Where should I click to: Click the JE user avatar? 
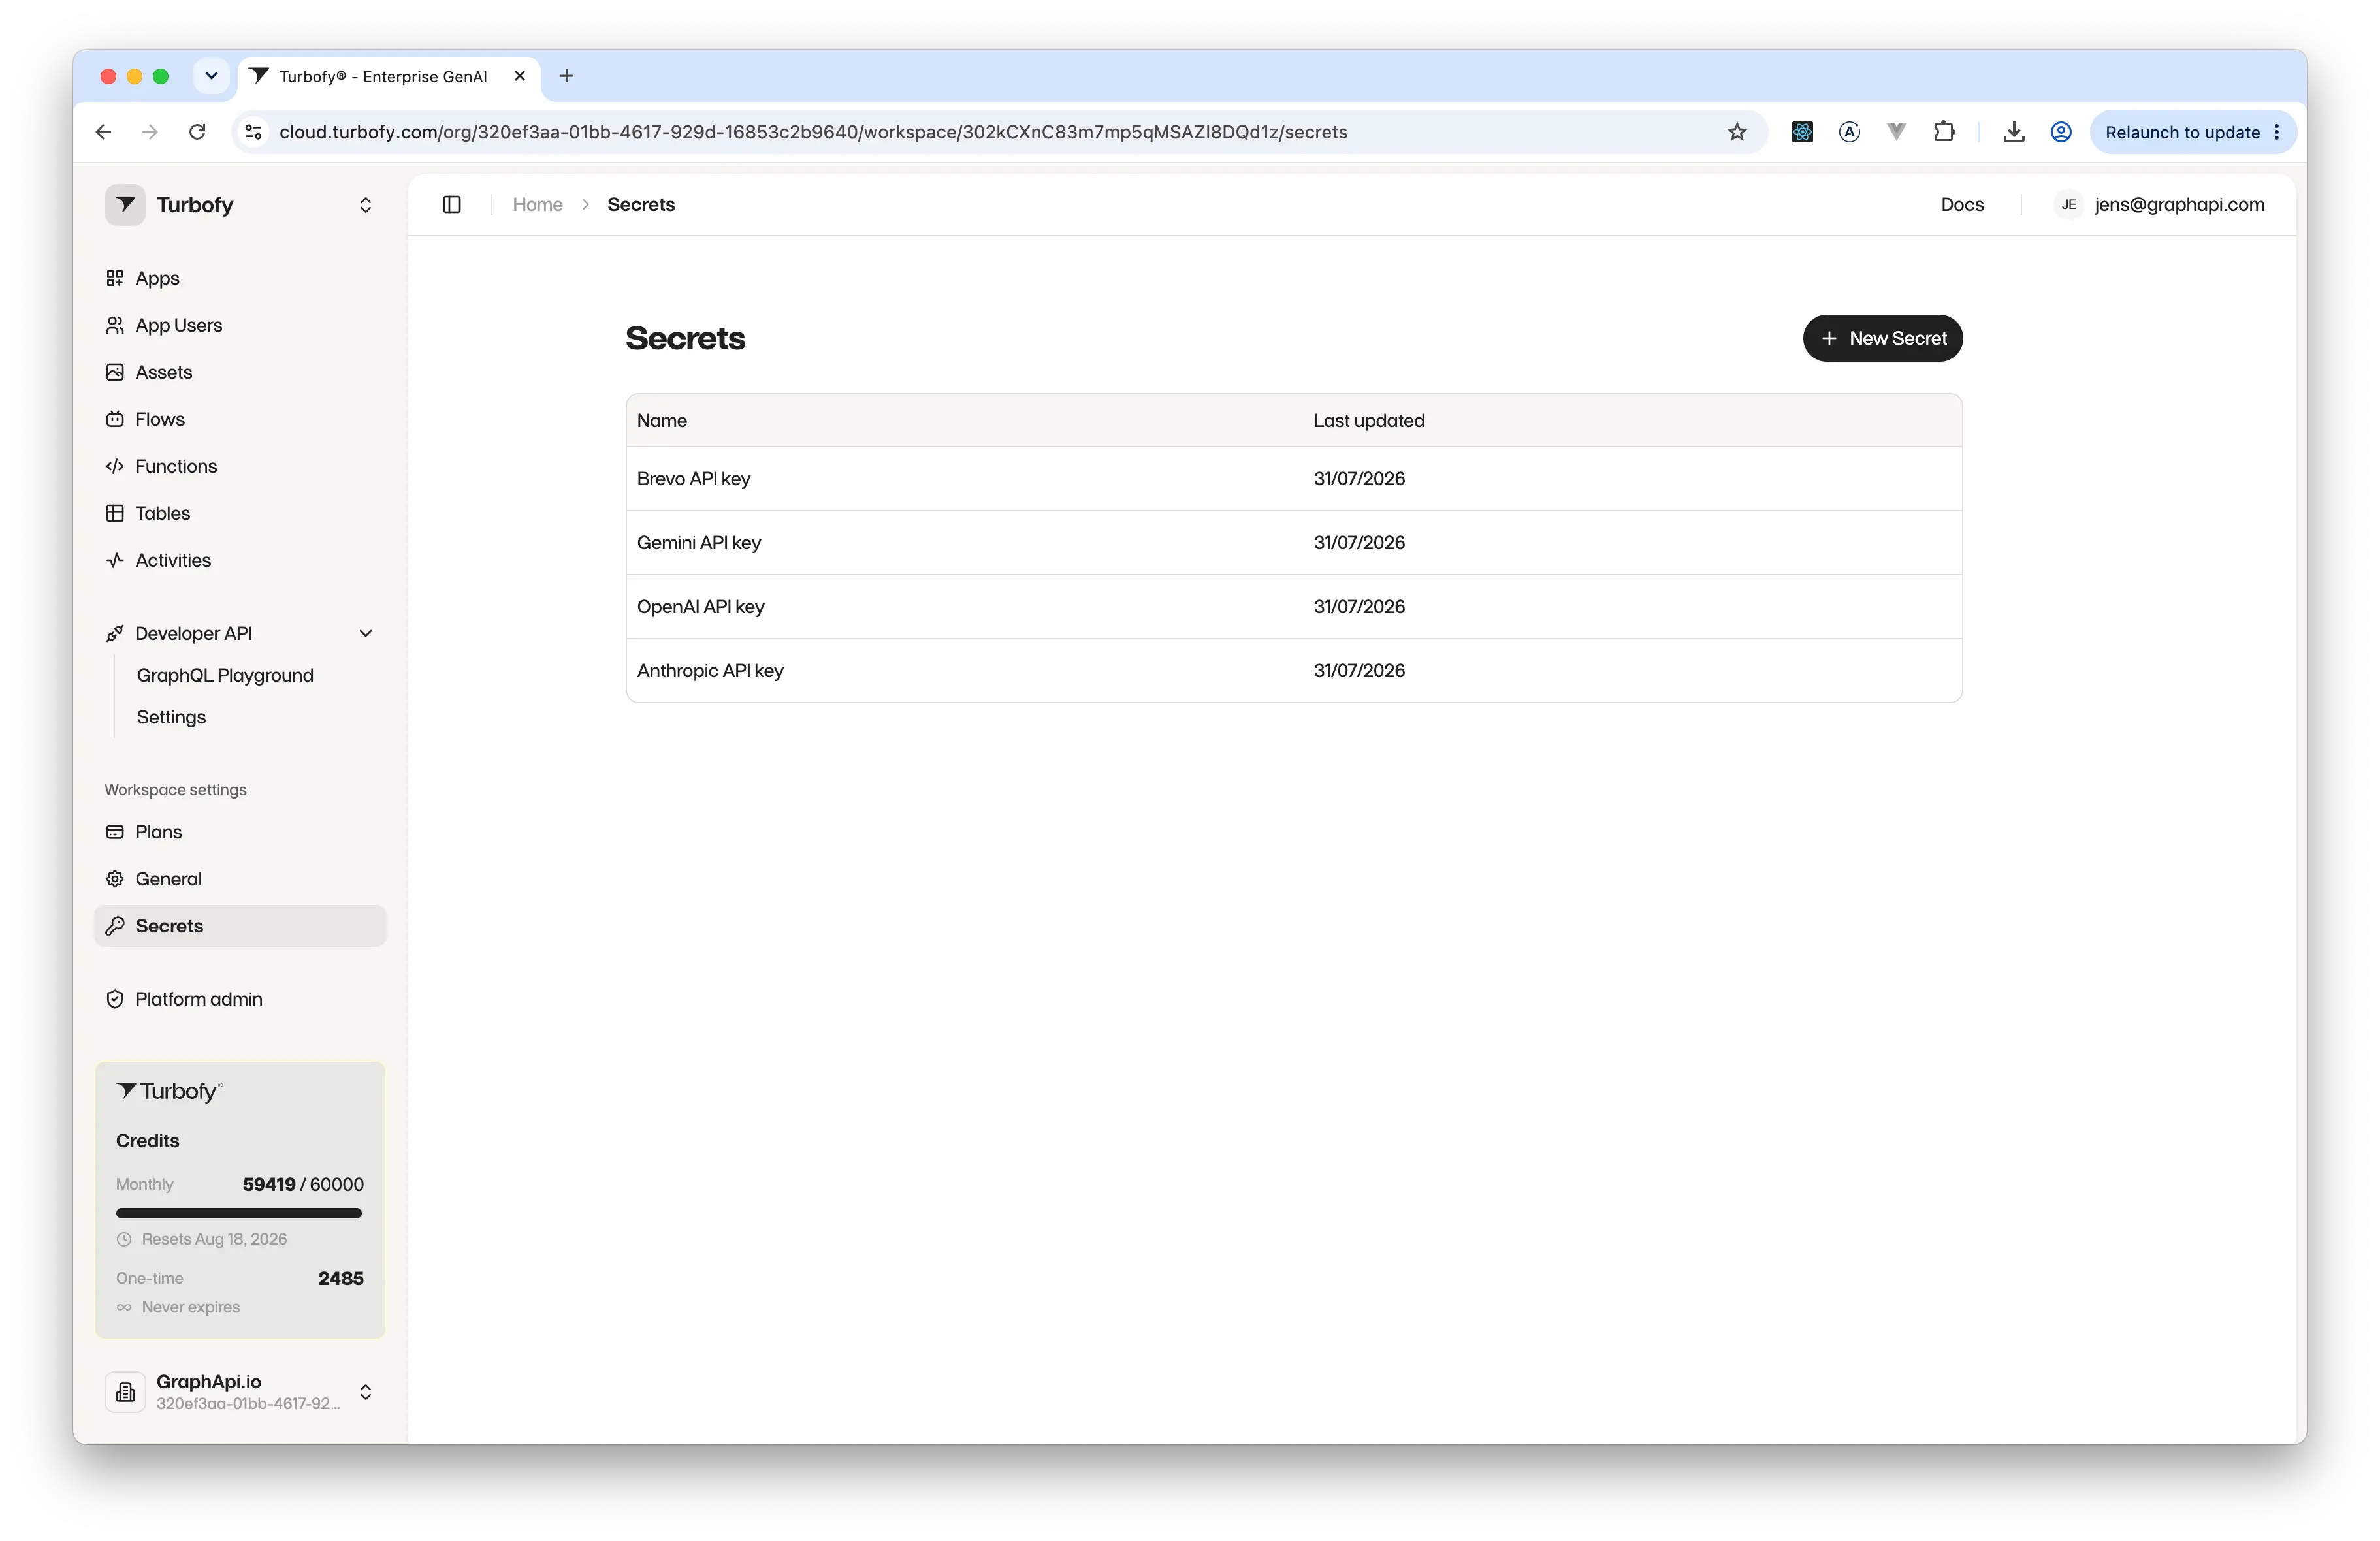click(2069, 204)
